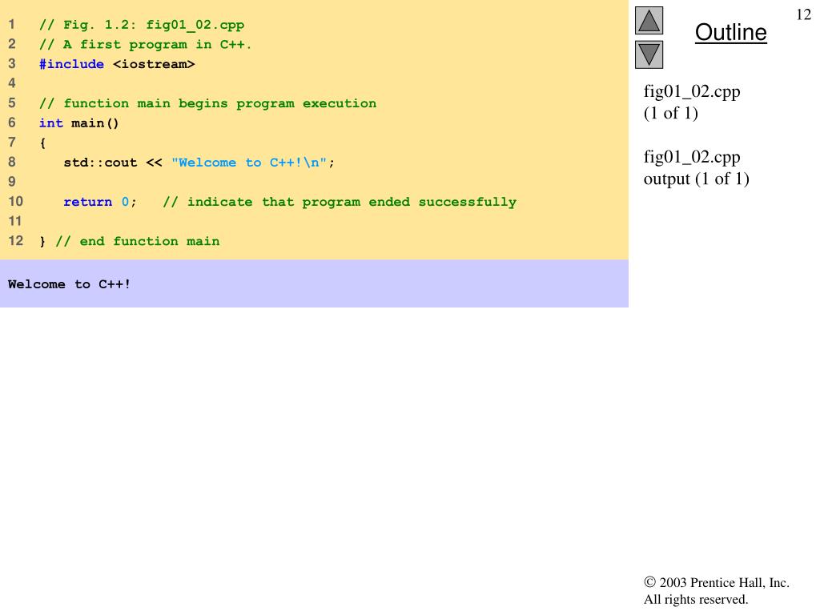This screenshot has width=820, height=615.
Task: Click the 'int main()' code line
Action: [x=79, y=123]
